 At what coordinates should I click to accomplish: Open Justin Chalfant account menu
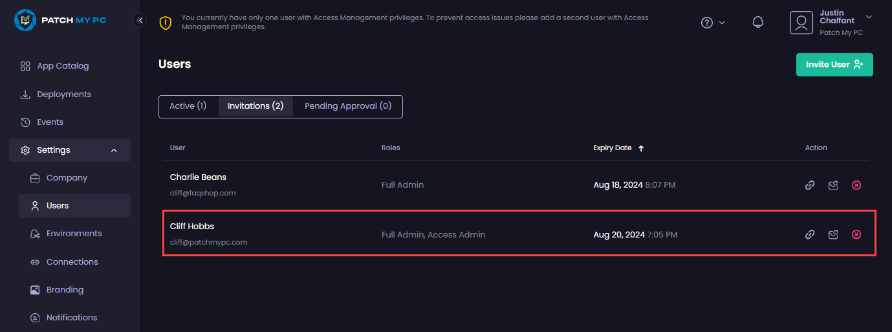(831, 23)
